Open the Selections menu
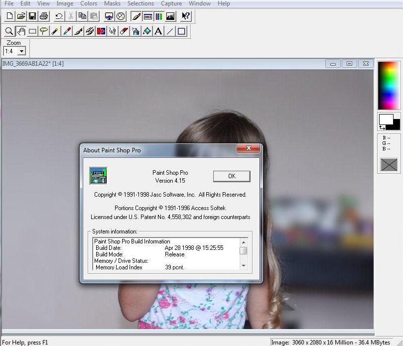This screenshot has width=403, height=346. [x=140, y=3]
